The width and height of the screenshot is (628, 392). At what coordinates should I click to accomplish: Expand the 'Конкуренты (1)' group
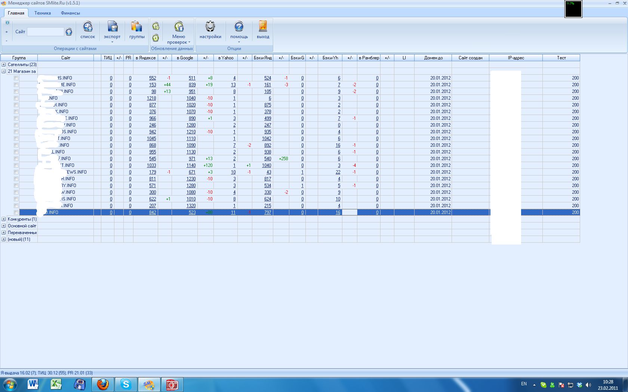(4, 219)
